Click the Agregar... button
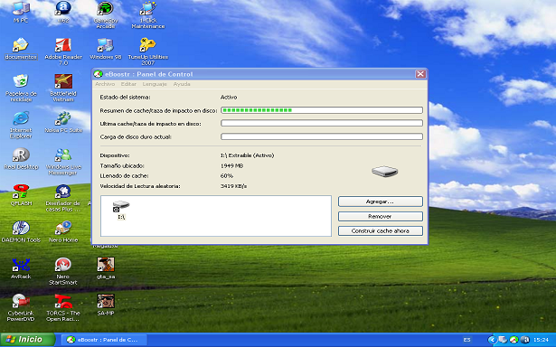556x347 pixels. (x=380, y=202)
